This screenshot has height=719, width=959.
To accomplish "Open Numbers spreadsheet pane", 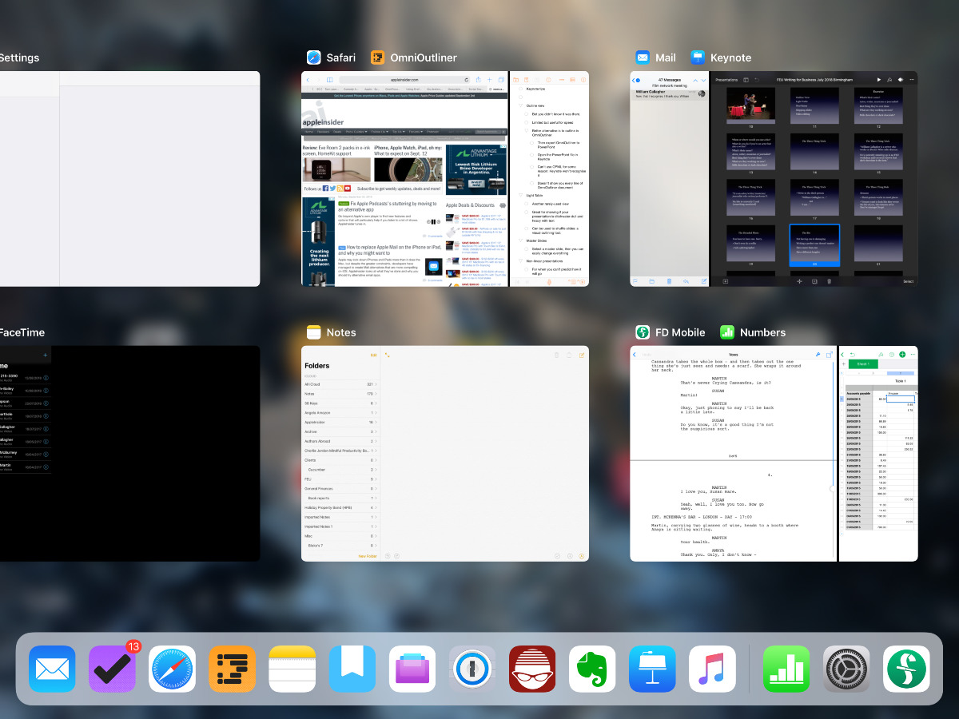I will (x=878, y=454).
